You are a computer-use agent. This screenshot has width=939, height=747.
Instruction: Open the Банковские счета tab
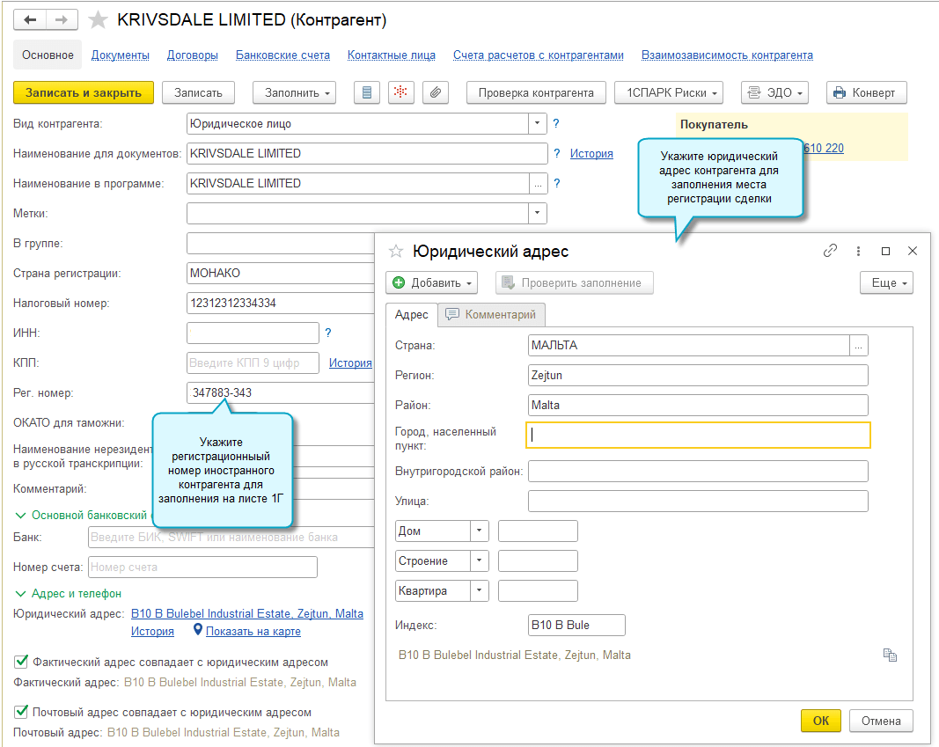click(x=282, y=55)
